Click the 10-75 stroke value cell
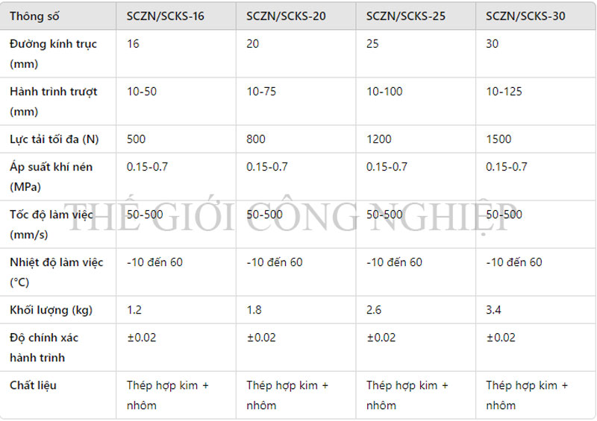The height and width of the screenshot is (421, 597). point(261,92)
